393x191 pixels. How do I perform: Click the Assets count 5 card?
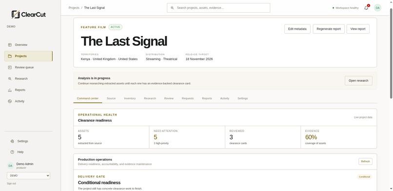111,137
